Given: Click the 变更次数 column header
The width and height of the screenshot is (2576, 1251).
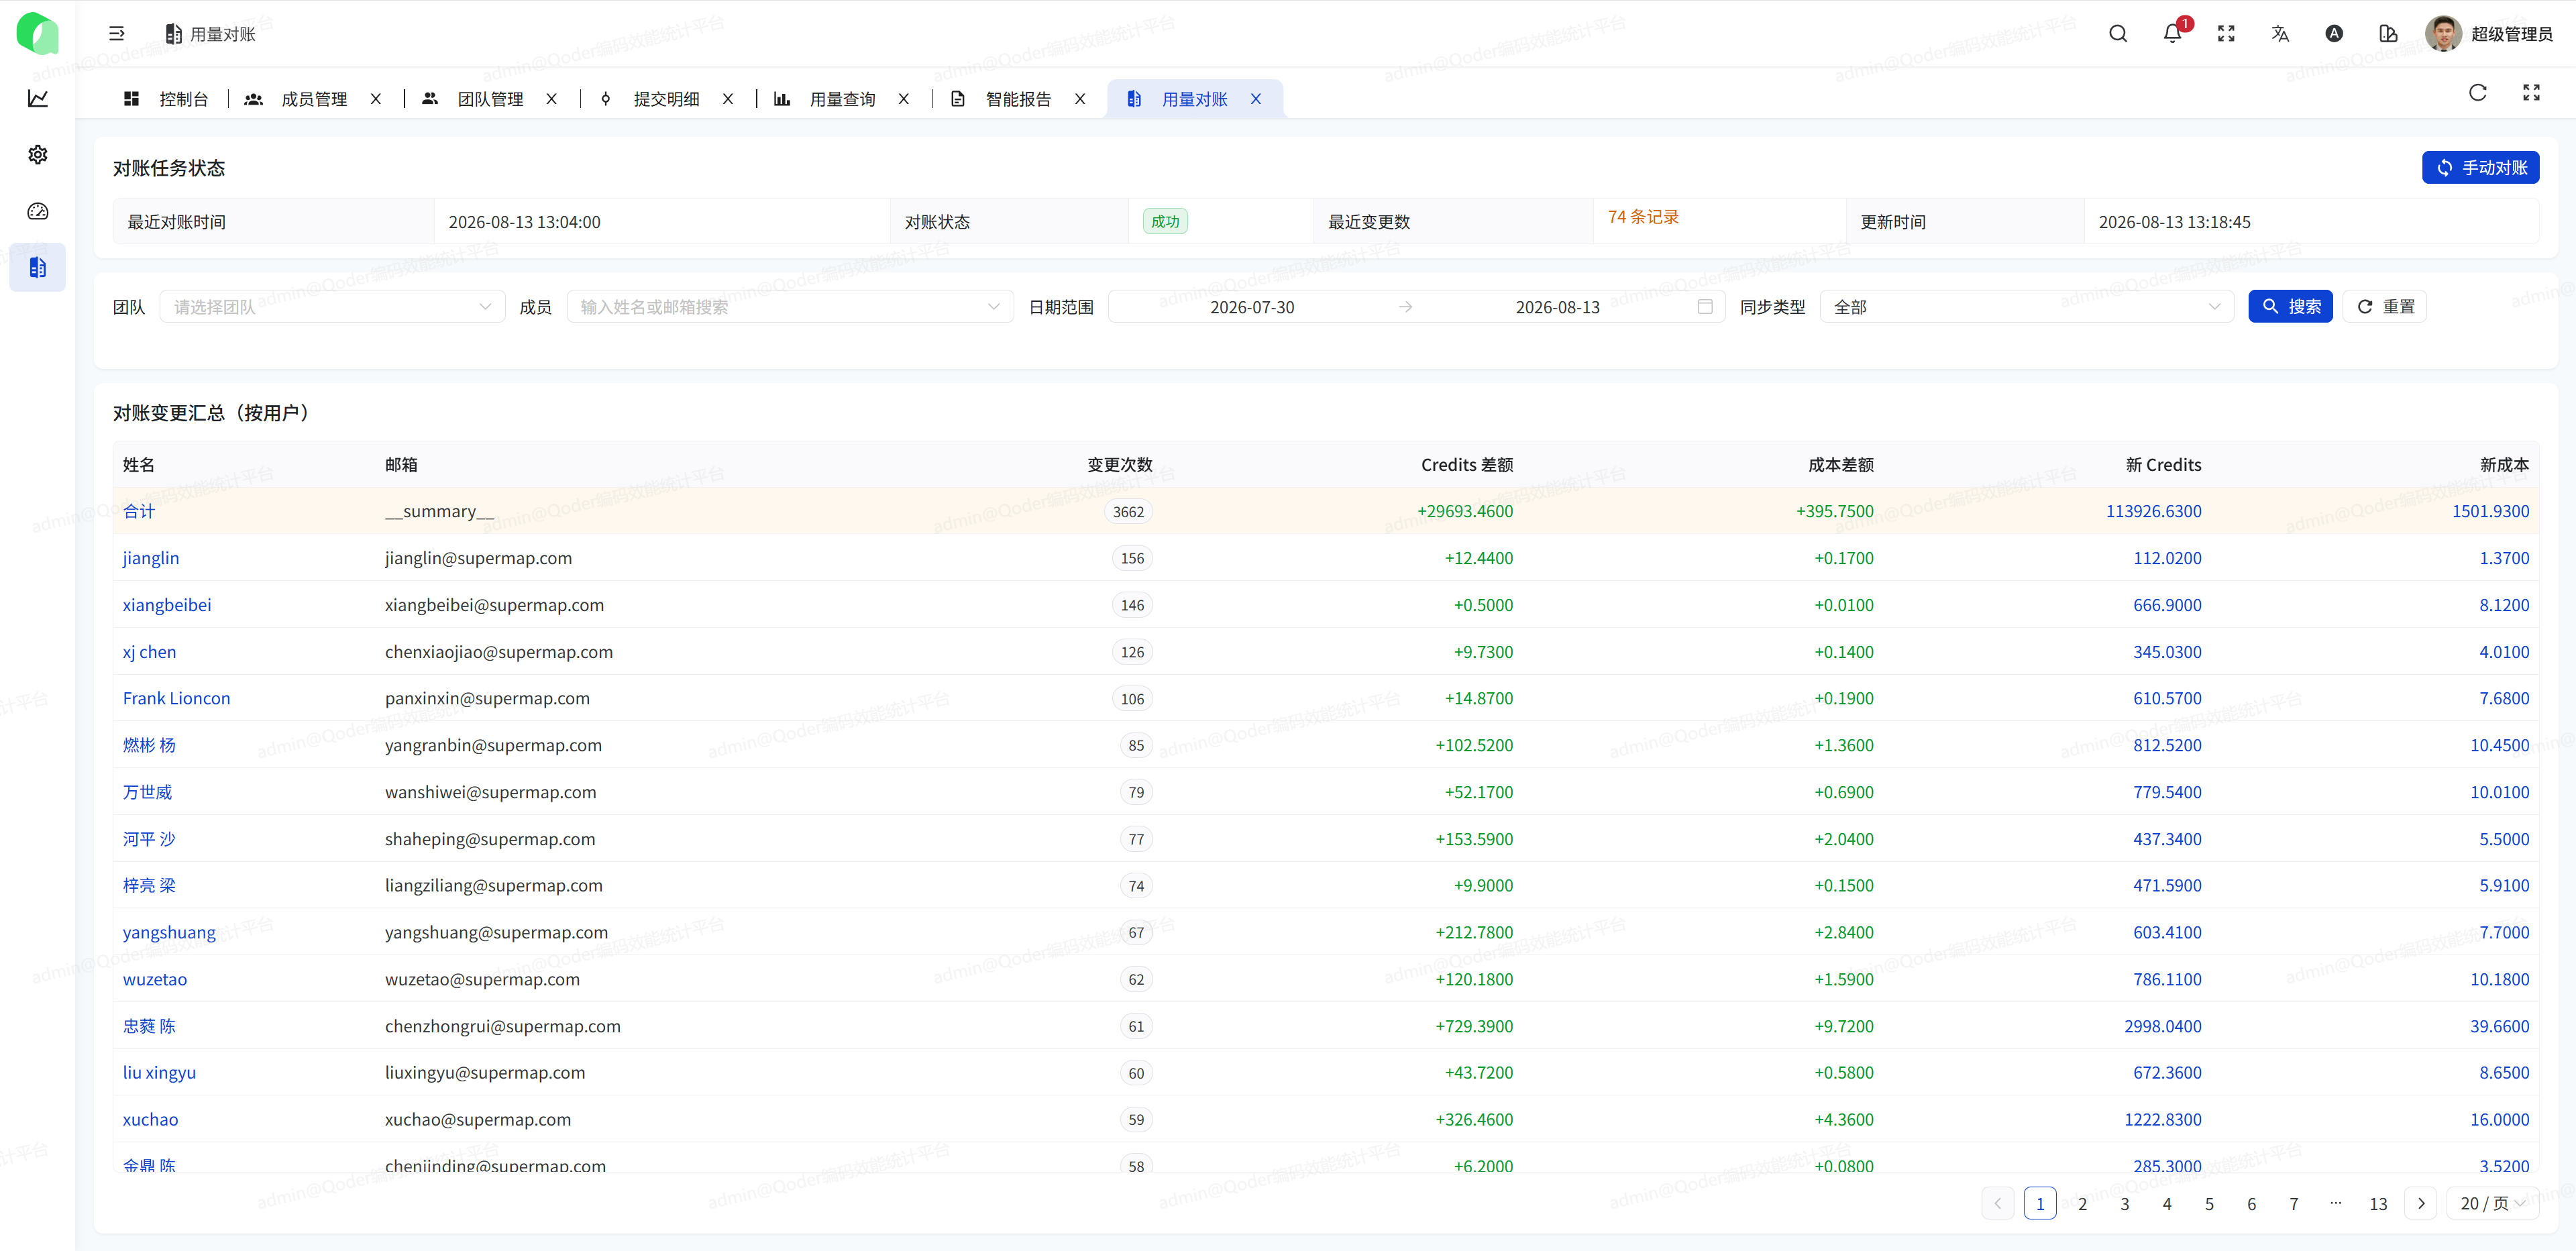Looking at the screenshot, I should [x=1119, y=465].
